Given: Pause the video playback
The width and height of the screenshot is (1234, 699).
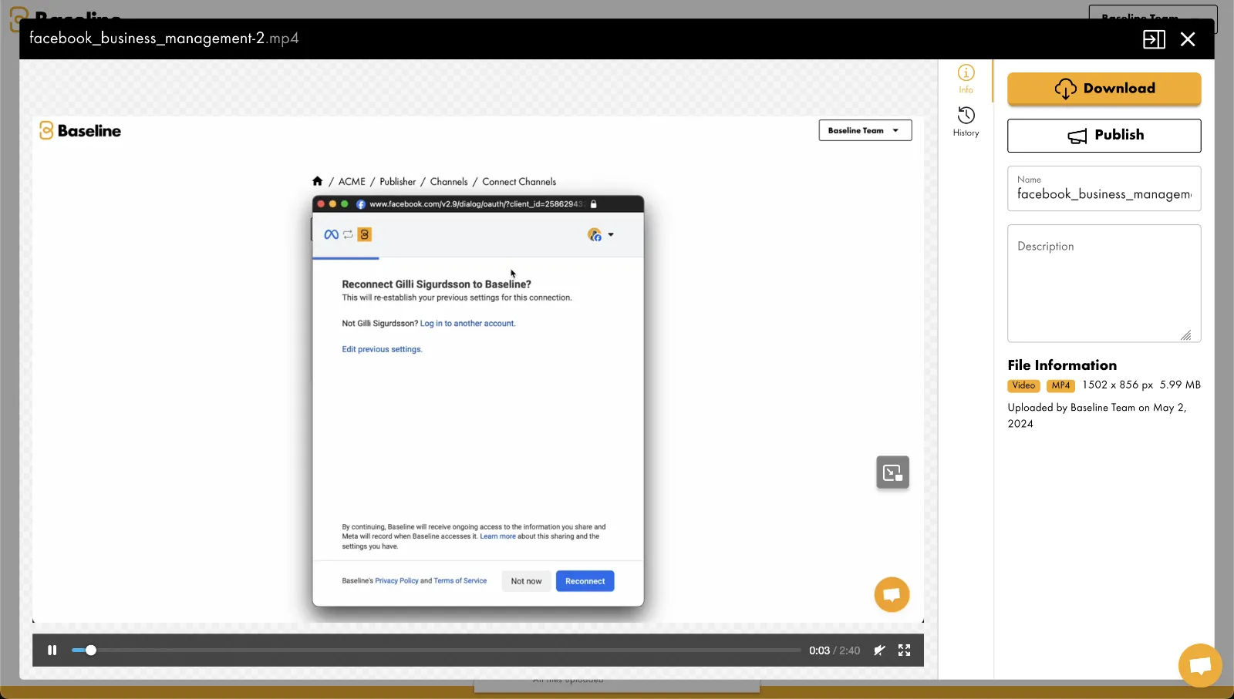Looking at the screenshot, I should tap(52, 650).
